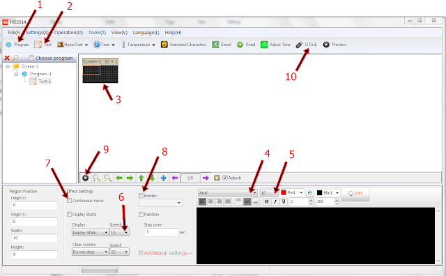Open the Tools menu
This screenshot has height=276, width=446.
point(97,33)
